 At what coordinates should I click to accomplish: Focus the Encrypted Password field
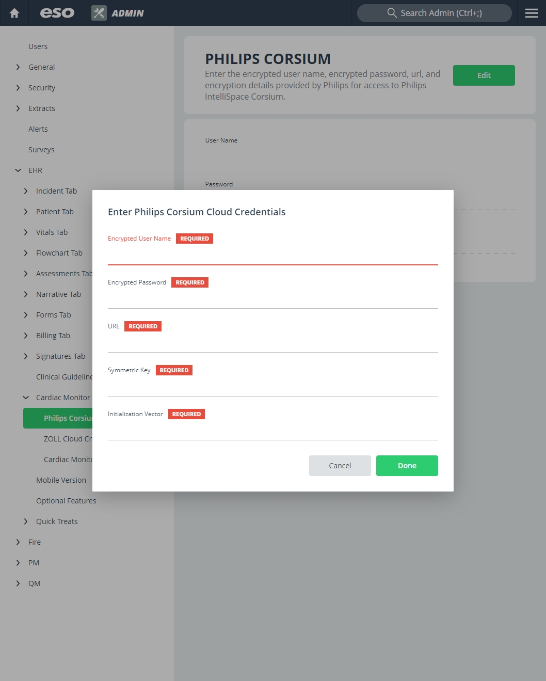[273, 299]
